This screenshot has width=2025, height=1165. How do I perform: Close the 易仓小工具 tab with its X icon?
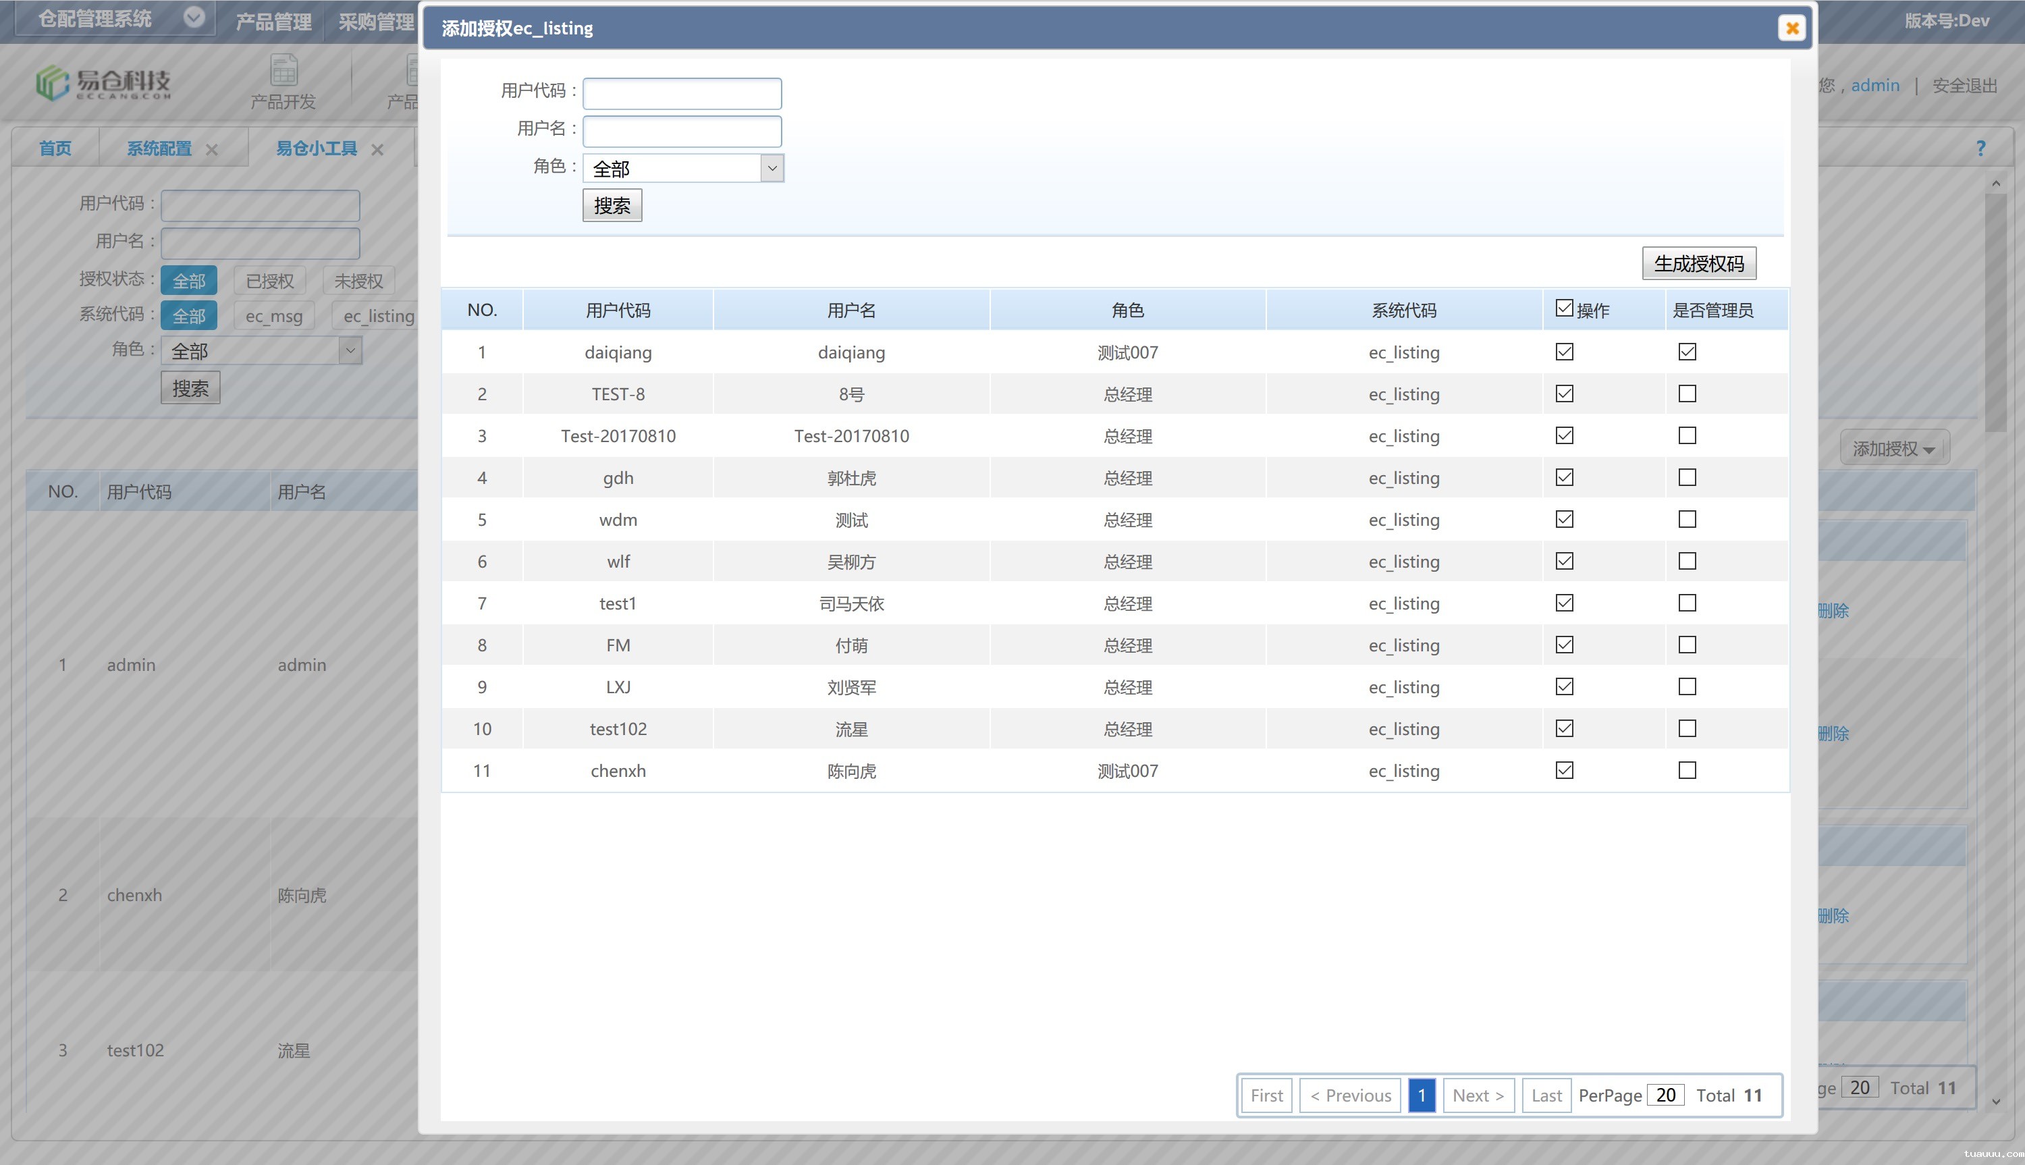(x=377, y=150)
